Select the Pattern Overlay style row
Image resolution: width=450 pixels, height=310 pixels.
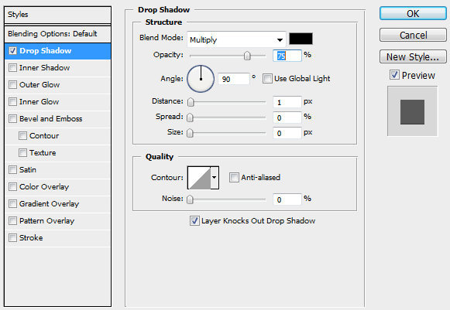tap(57, 220)
